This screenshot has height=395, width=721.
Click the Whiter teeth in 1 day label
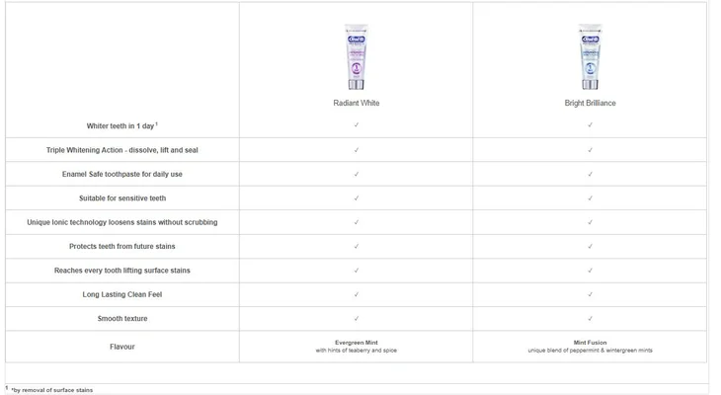(122, 125)
